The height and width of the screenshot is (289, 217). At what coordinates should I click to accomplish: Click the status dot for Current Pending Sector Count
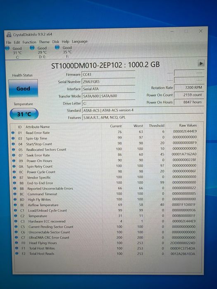point(16,227)
